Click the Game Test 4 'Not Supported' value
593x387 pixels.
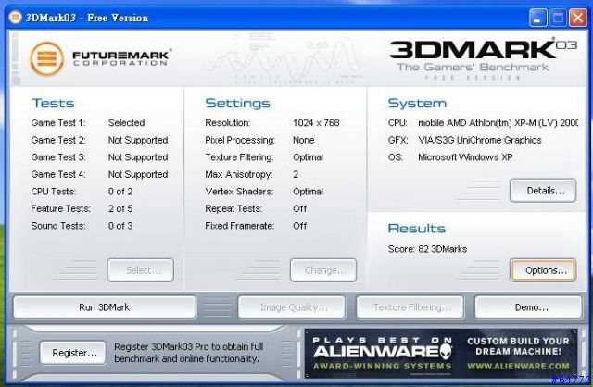(138, 175)
